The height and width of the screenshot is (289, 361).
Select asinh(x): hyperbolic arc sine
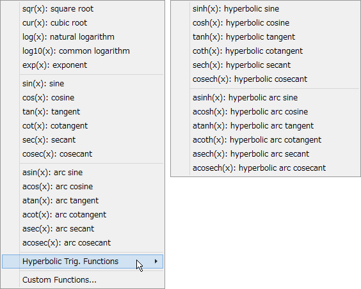(266, 98)
